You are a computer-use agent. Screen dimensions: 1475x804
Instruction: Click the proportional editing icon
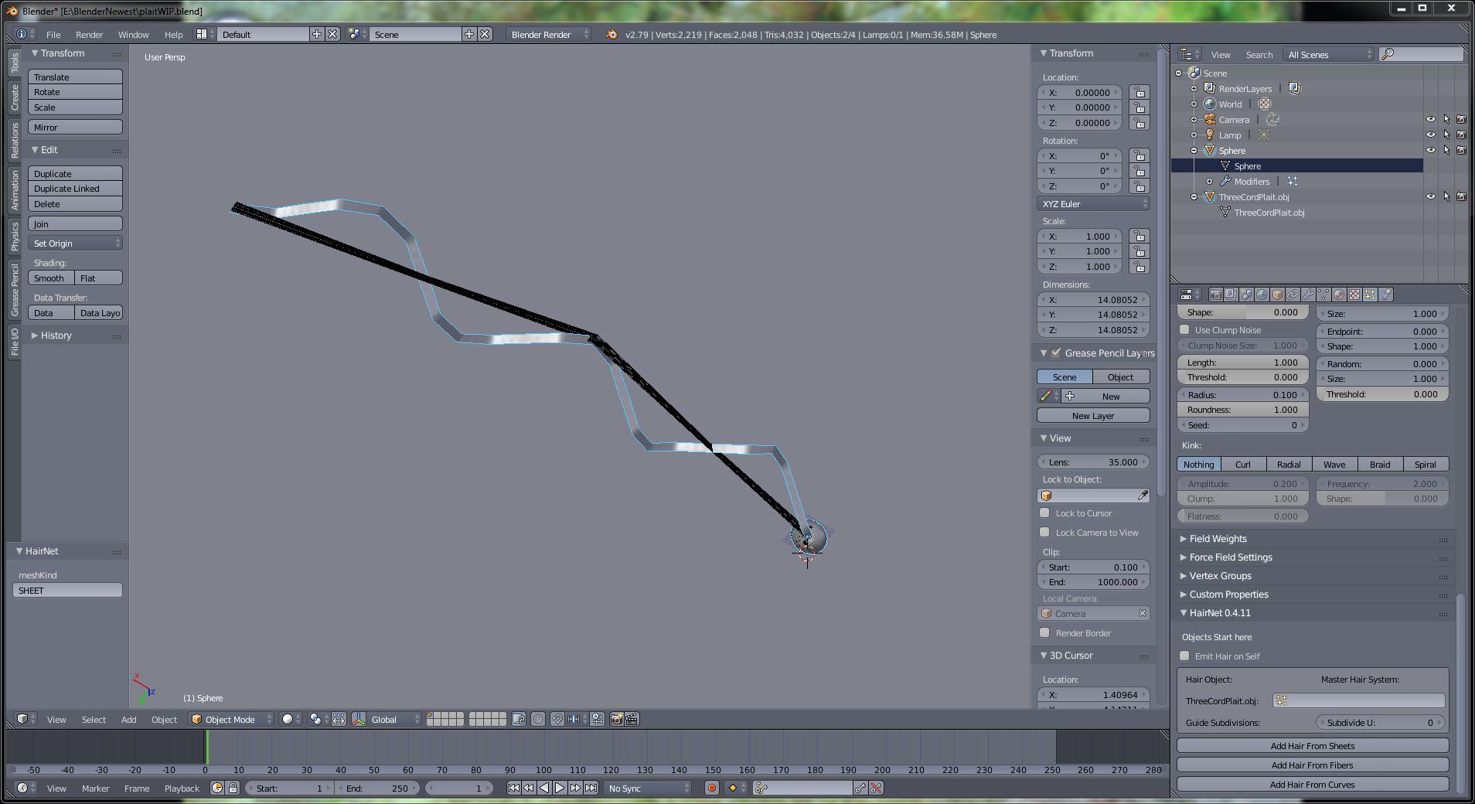[x=538, y=719]
